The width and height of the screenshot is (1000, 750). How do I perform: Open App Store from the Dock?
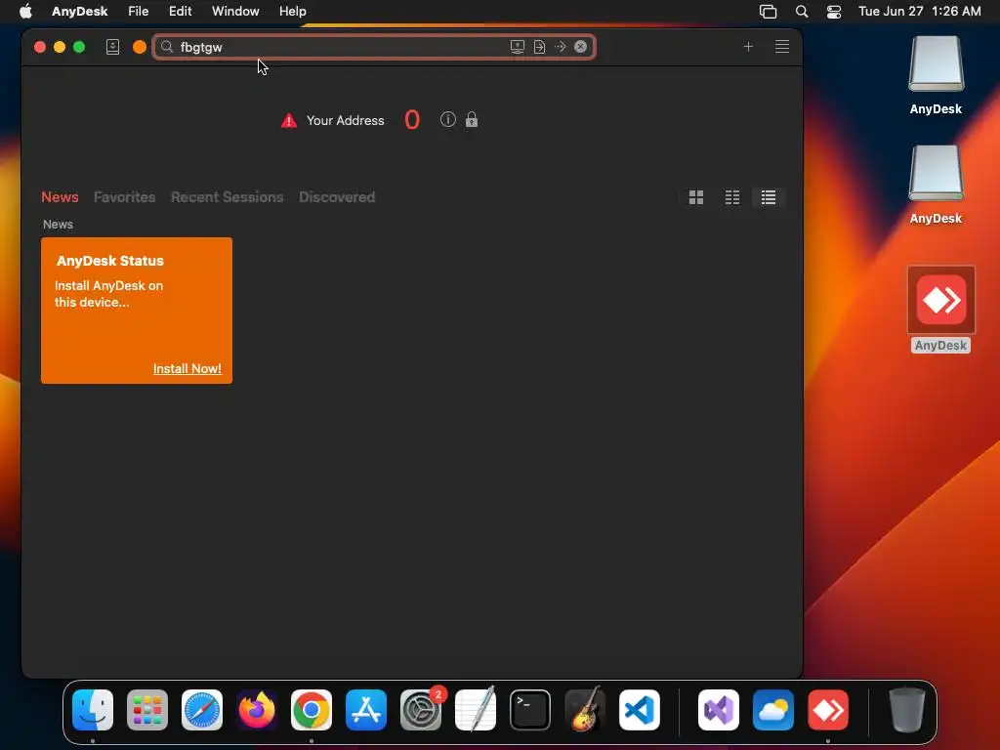pyautogui.click(x=366, y=710)
